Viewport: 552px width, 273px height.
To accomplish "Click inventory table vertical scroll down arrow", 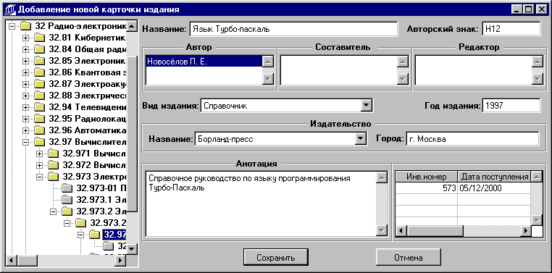I will coord(537,220).
